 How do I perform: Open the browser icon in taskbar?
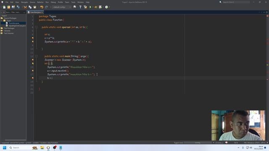point(48,148)
